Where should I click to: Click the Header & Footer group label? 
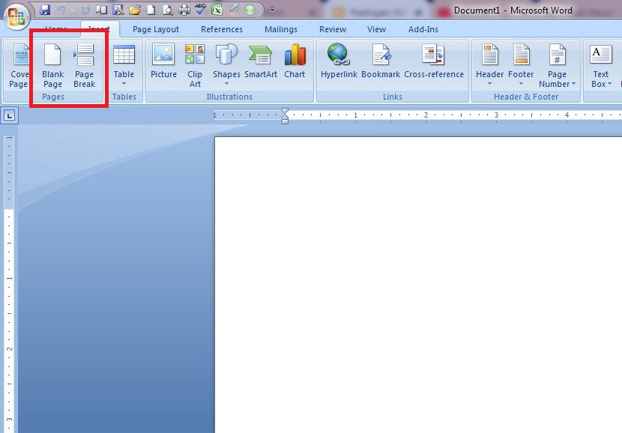(x=526, y=97)
